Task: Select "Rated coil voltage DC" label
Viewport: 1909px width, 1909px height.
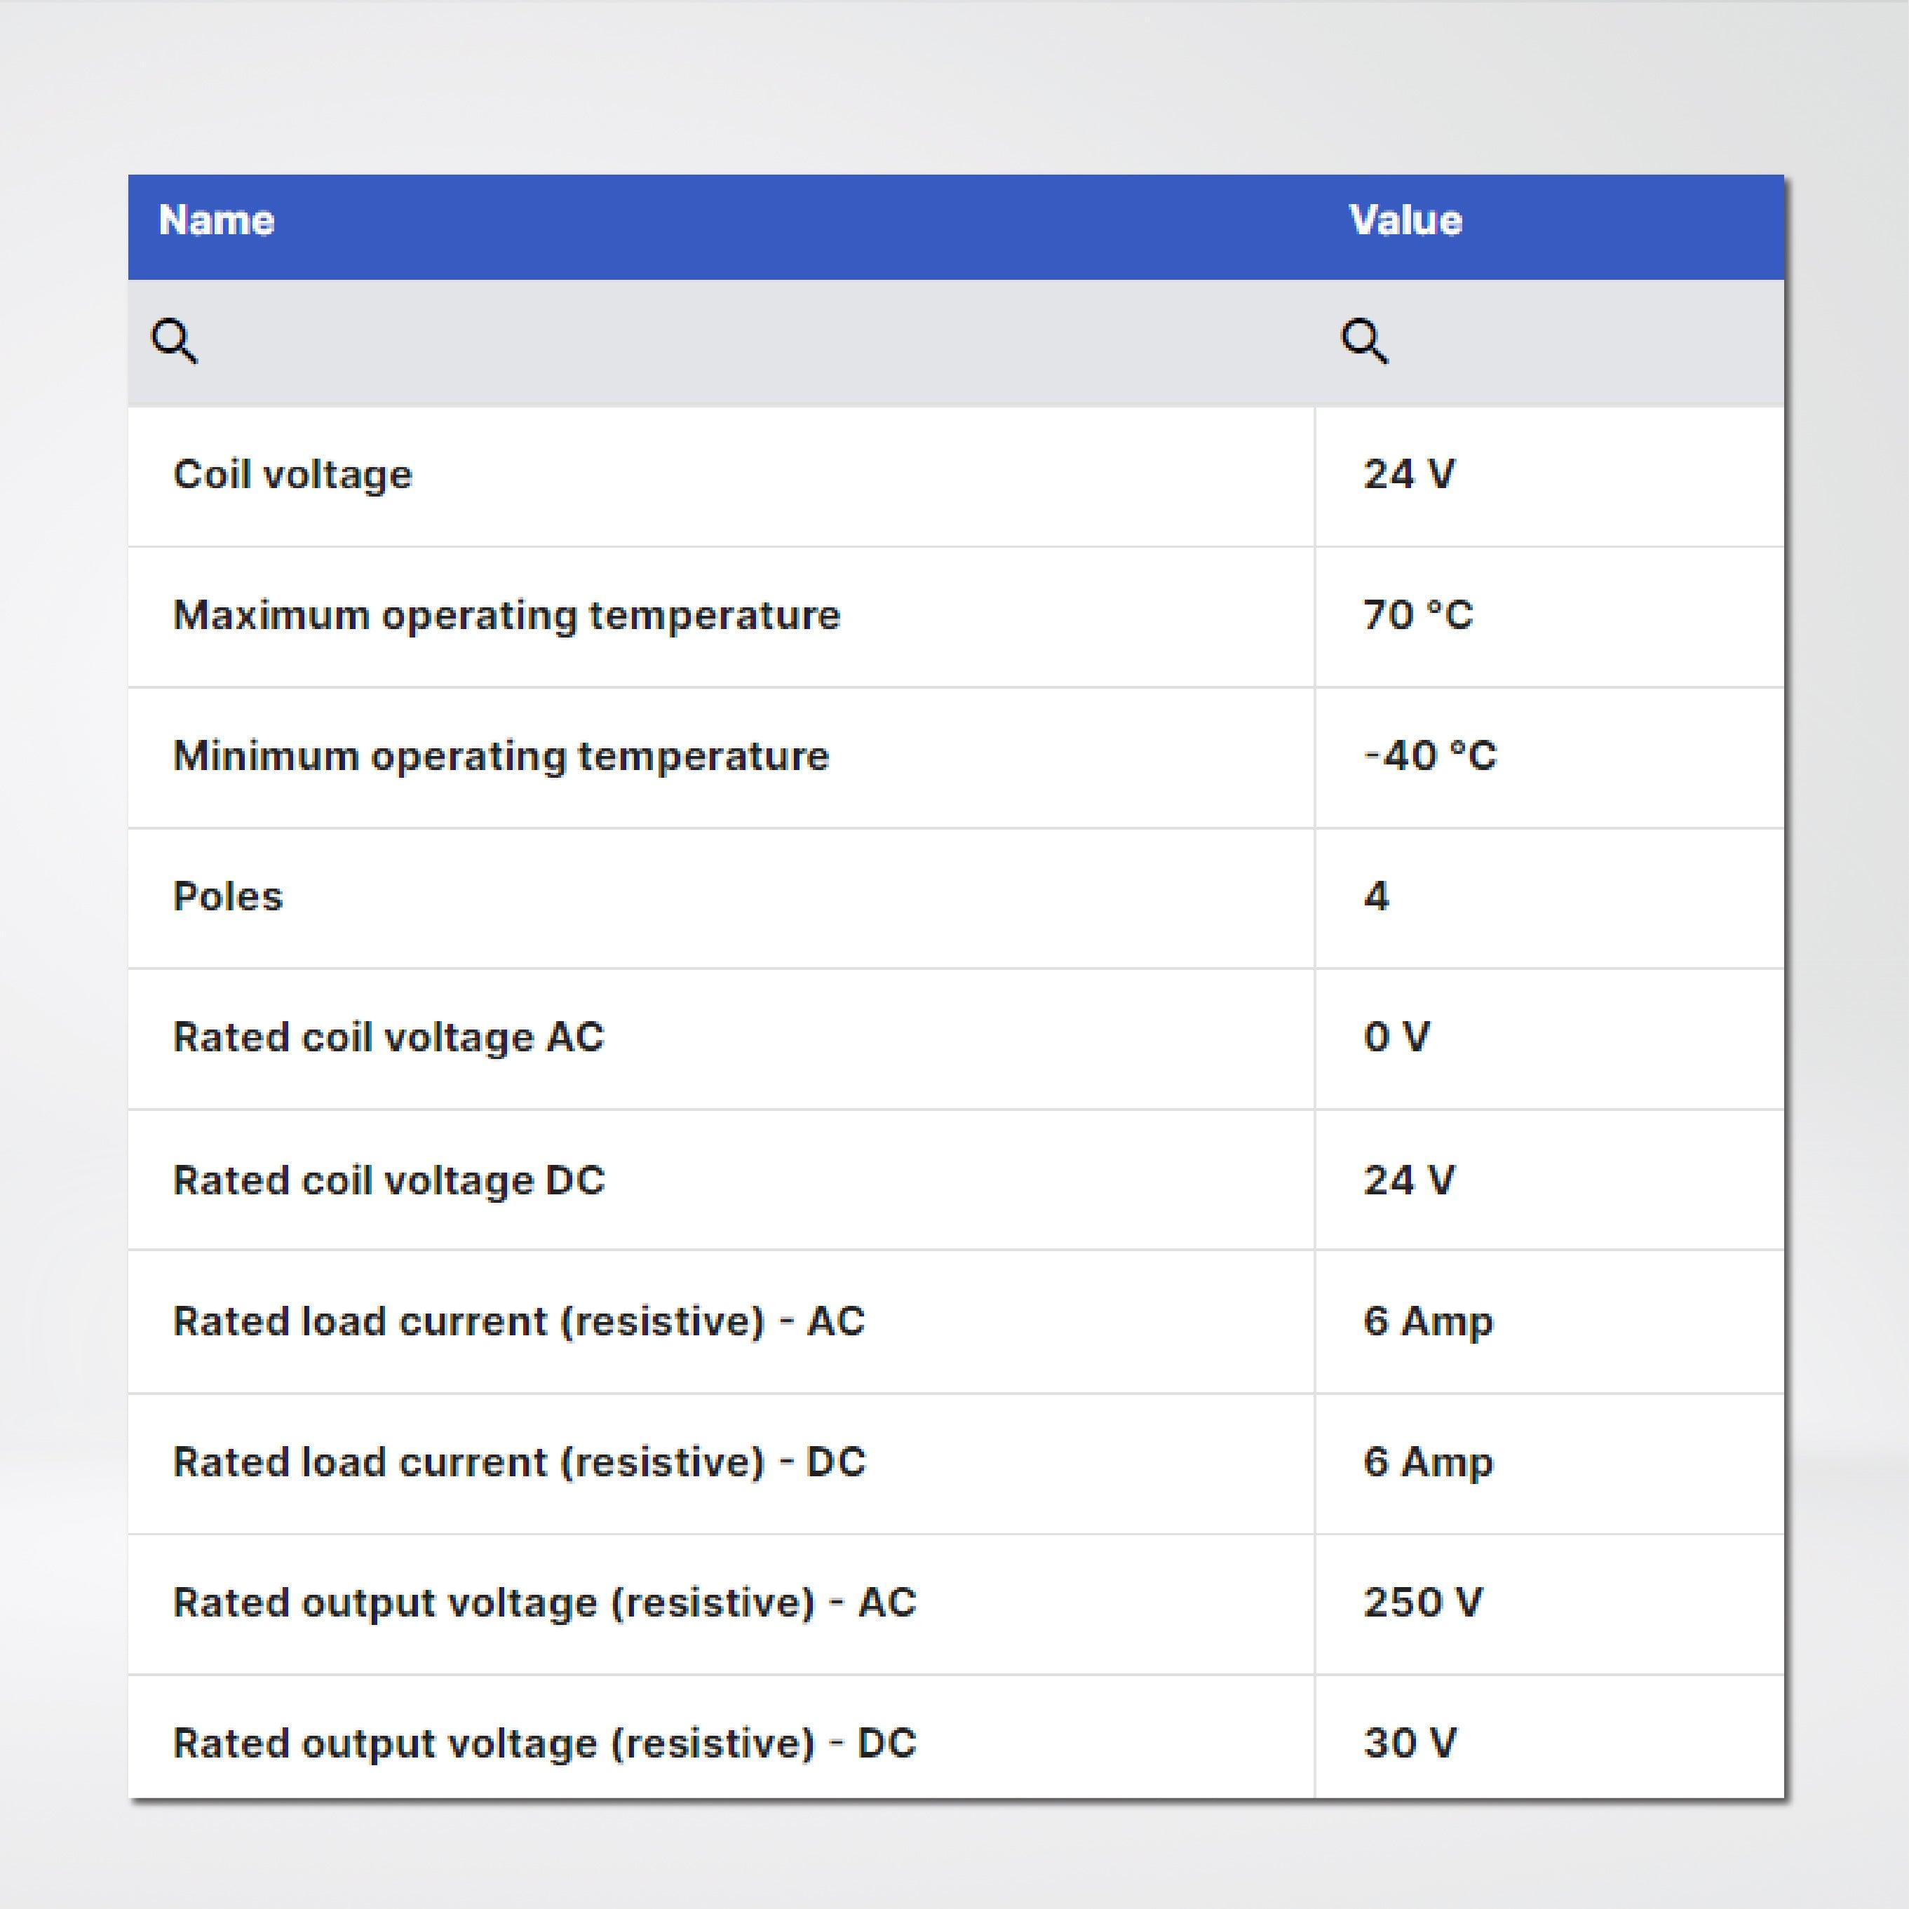Action: coord(389,1181)
